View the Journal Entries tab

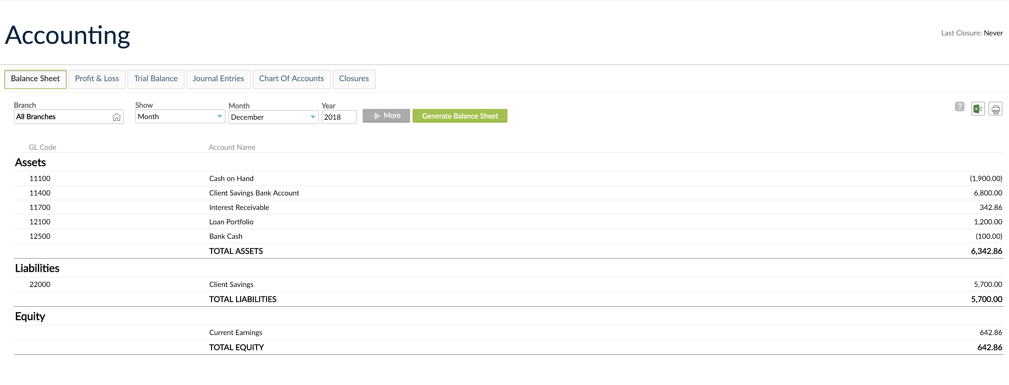218,79
